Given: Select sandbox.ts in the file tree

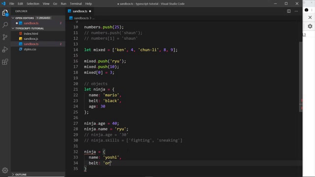Looking at the screenshot, I should point(31,44).
